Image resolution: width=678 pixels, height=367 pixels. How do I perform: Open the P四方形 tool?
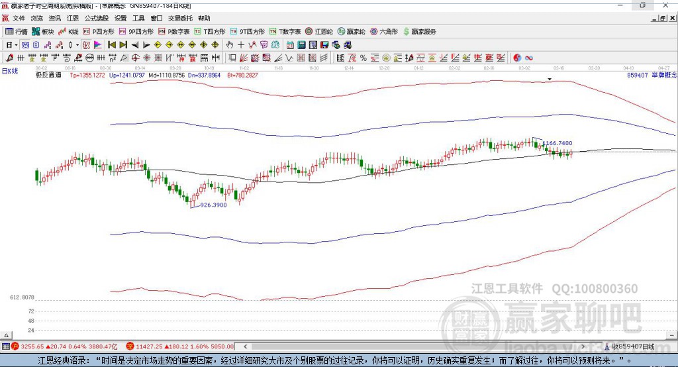(99, 32)
